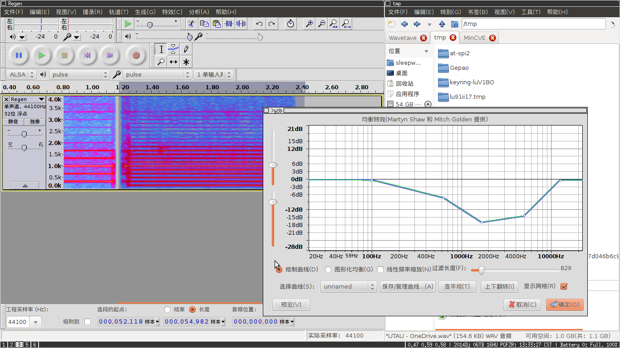Select the Draw pencil tool

point(186,49)
